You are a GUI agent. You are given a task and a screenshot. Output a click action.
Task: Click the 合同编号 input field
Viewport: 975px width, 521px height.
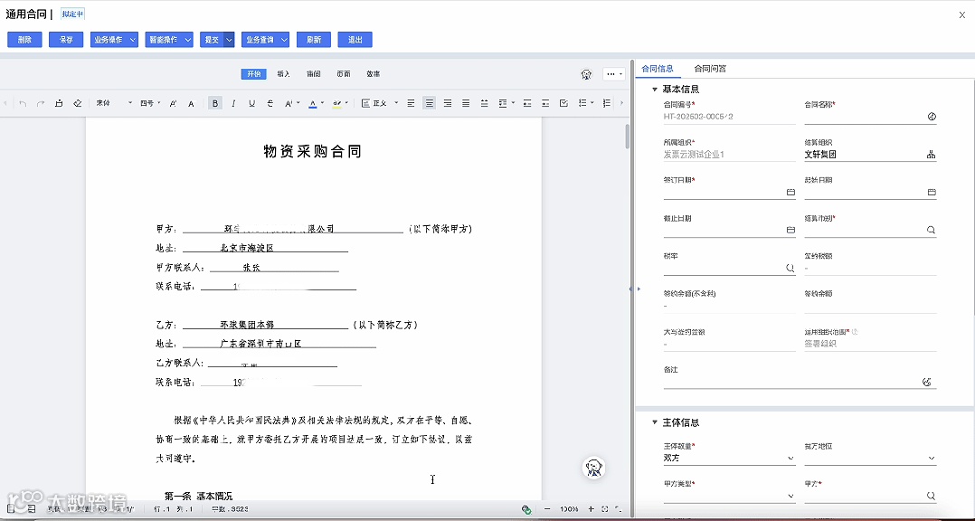729,118
